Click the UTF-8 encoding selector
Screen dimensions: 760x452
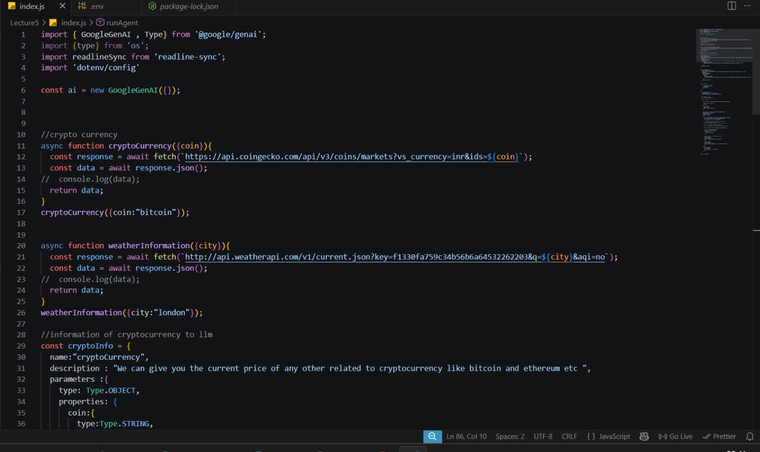tap(543, 436)
